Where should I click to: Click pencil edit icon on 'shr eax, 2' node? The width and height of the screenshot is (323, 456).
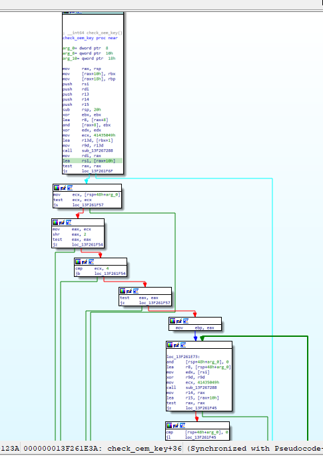point(62,222)
